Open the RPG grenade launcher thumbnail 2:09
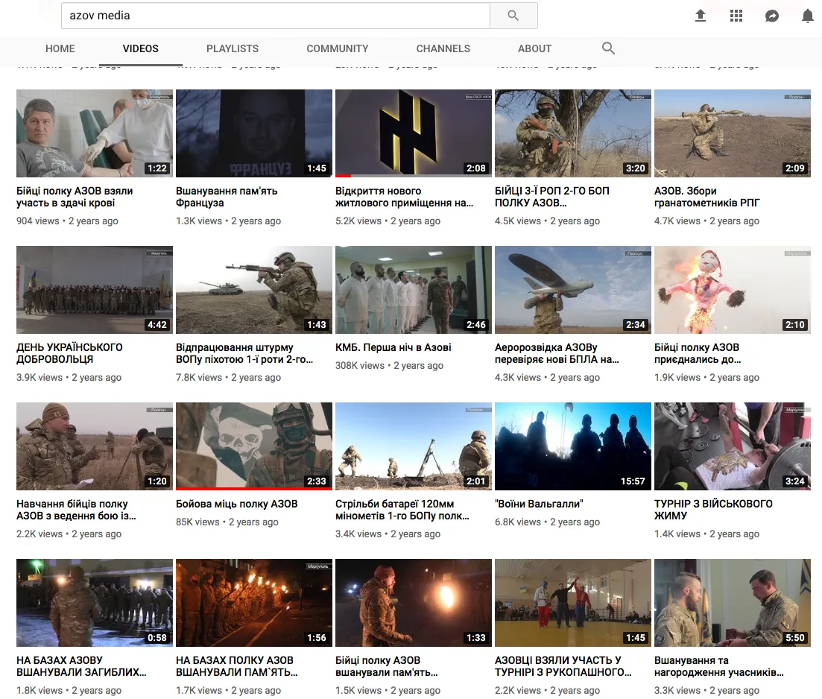This screenshot has height=699, width=822. [x=733, y=133]
